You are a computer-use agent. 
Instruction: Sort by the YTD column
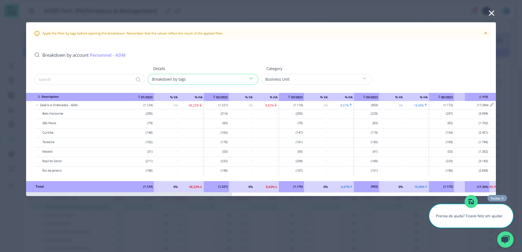coord(483,97)
